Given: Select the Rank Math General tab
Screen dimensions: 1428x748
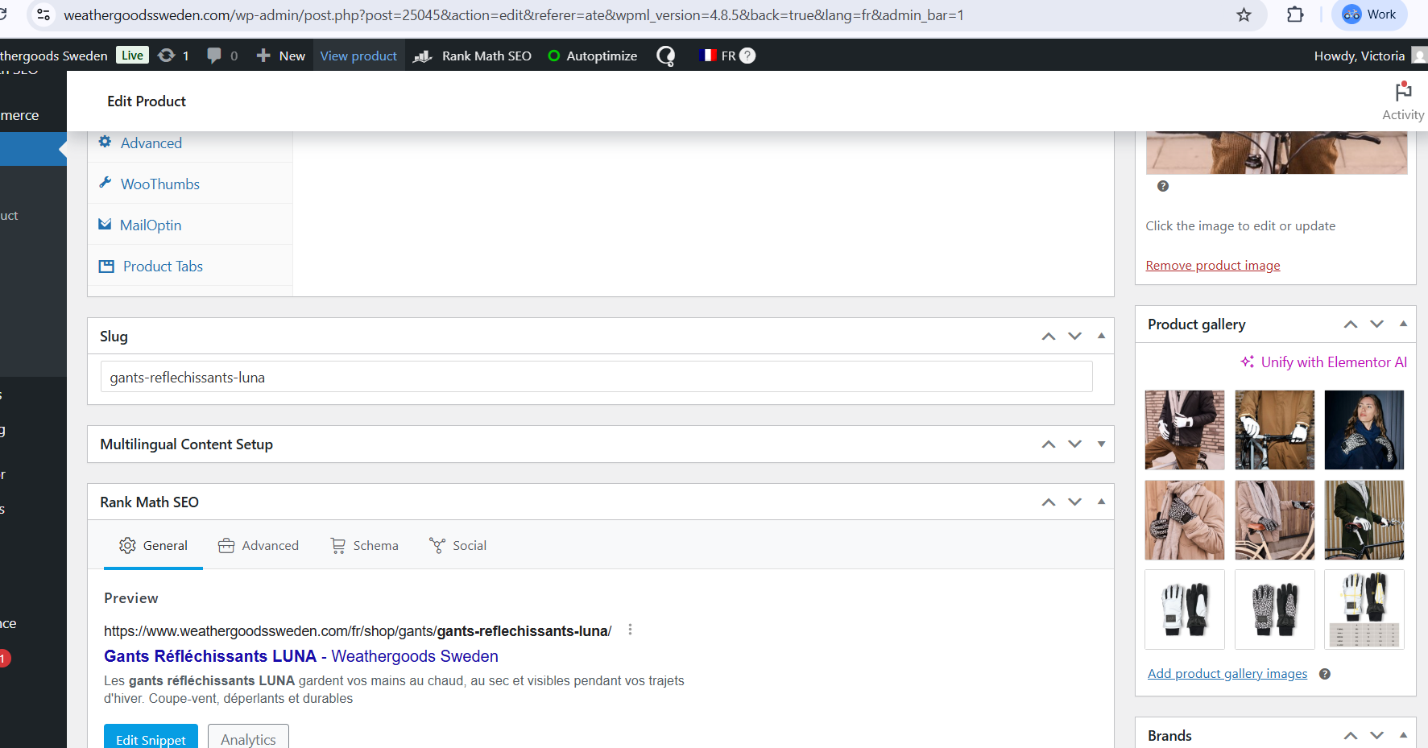Looking at the screenshot, I should click(153, 545).
